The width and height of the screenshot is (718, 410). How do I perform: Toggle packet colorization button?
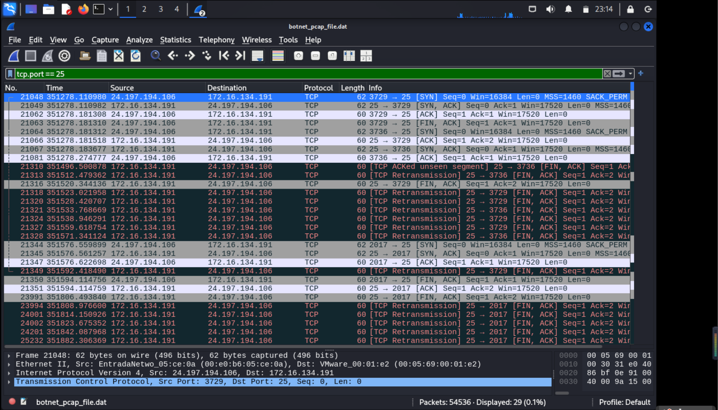pyautogui.click(x=278, y=56)
